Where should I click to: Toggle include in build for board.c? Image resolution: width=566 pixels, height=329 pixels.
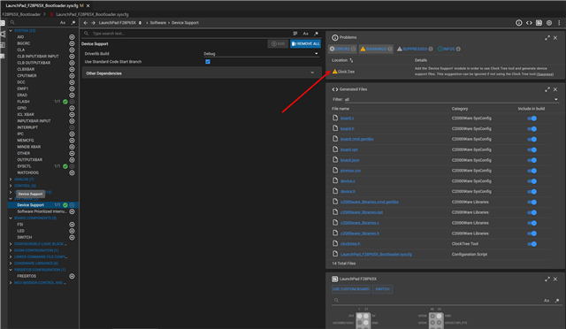[532, 119]
